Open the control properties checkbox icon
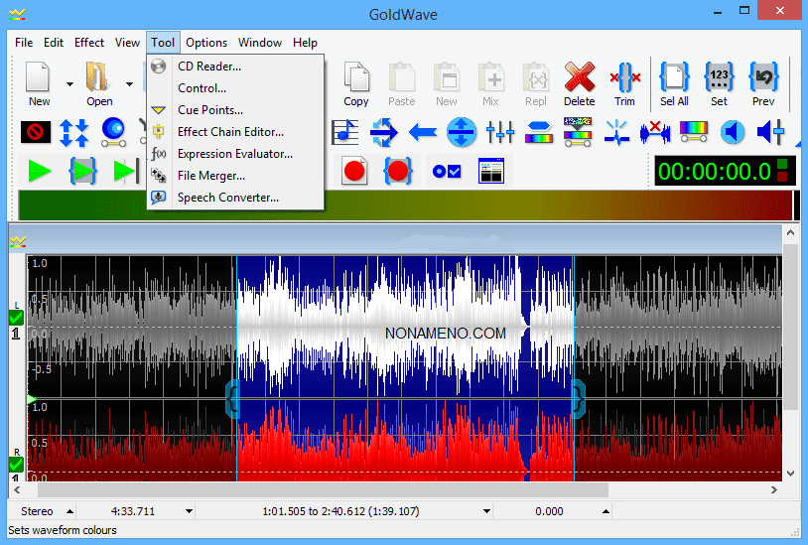Image resolution: width=808 pixels, height=545 pixels. click(446, 171)
